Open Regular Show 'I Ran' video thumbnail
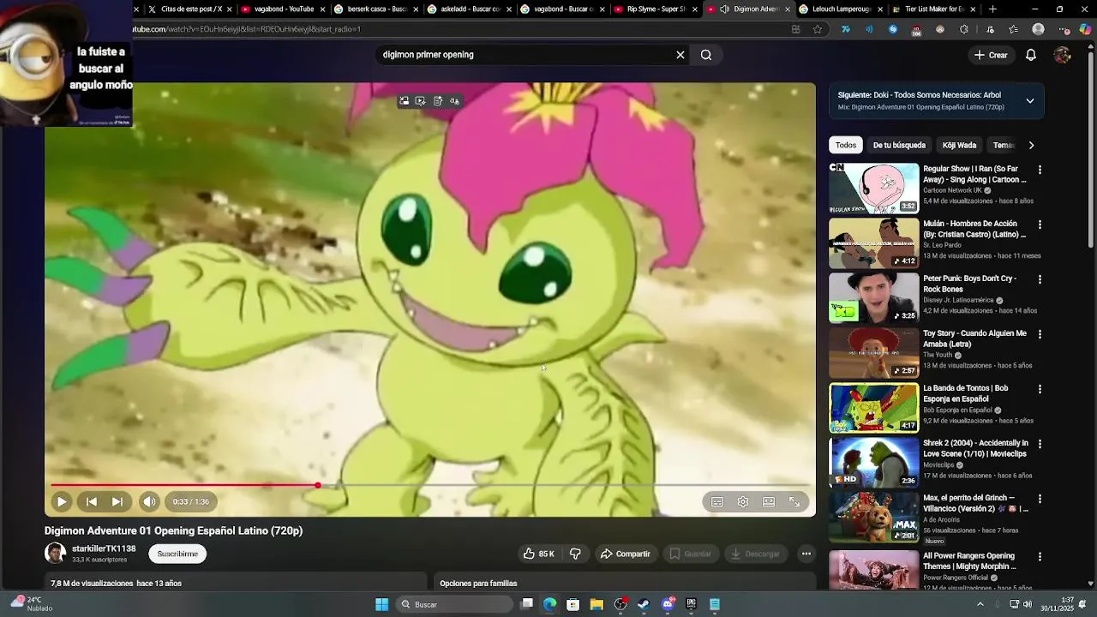1097x617 pixels. (x=873, y=189)
